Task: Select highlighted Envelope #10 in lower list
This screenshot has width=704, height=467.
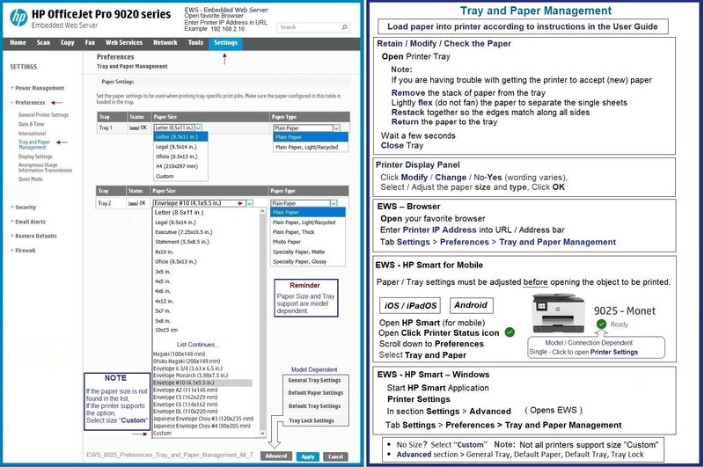Action: click(x=202, y=383)
